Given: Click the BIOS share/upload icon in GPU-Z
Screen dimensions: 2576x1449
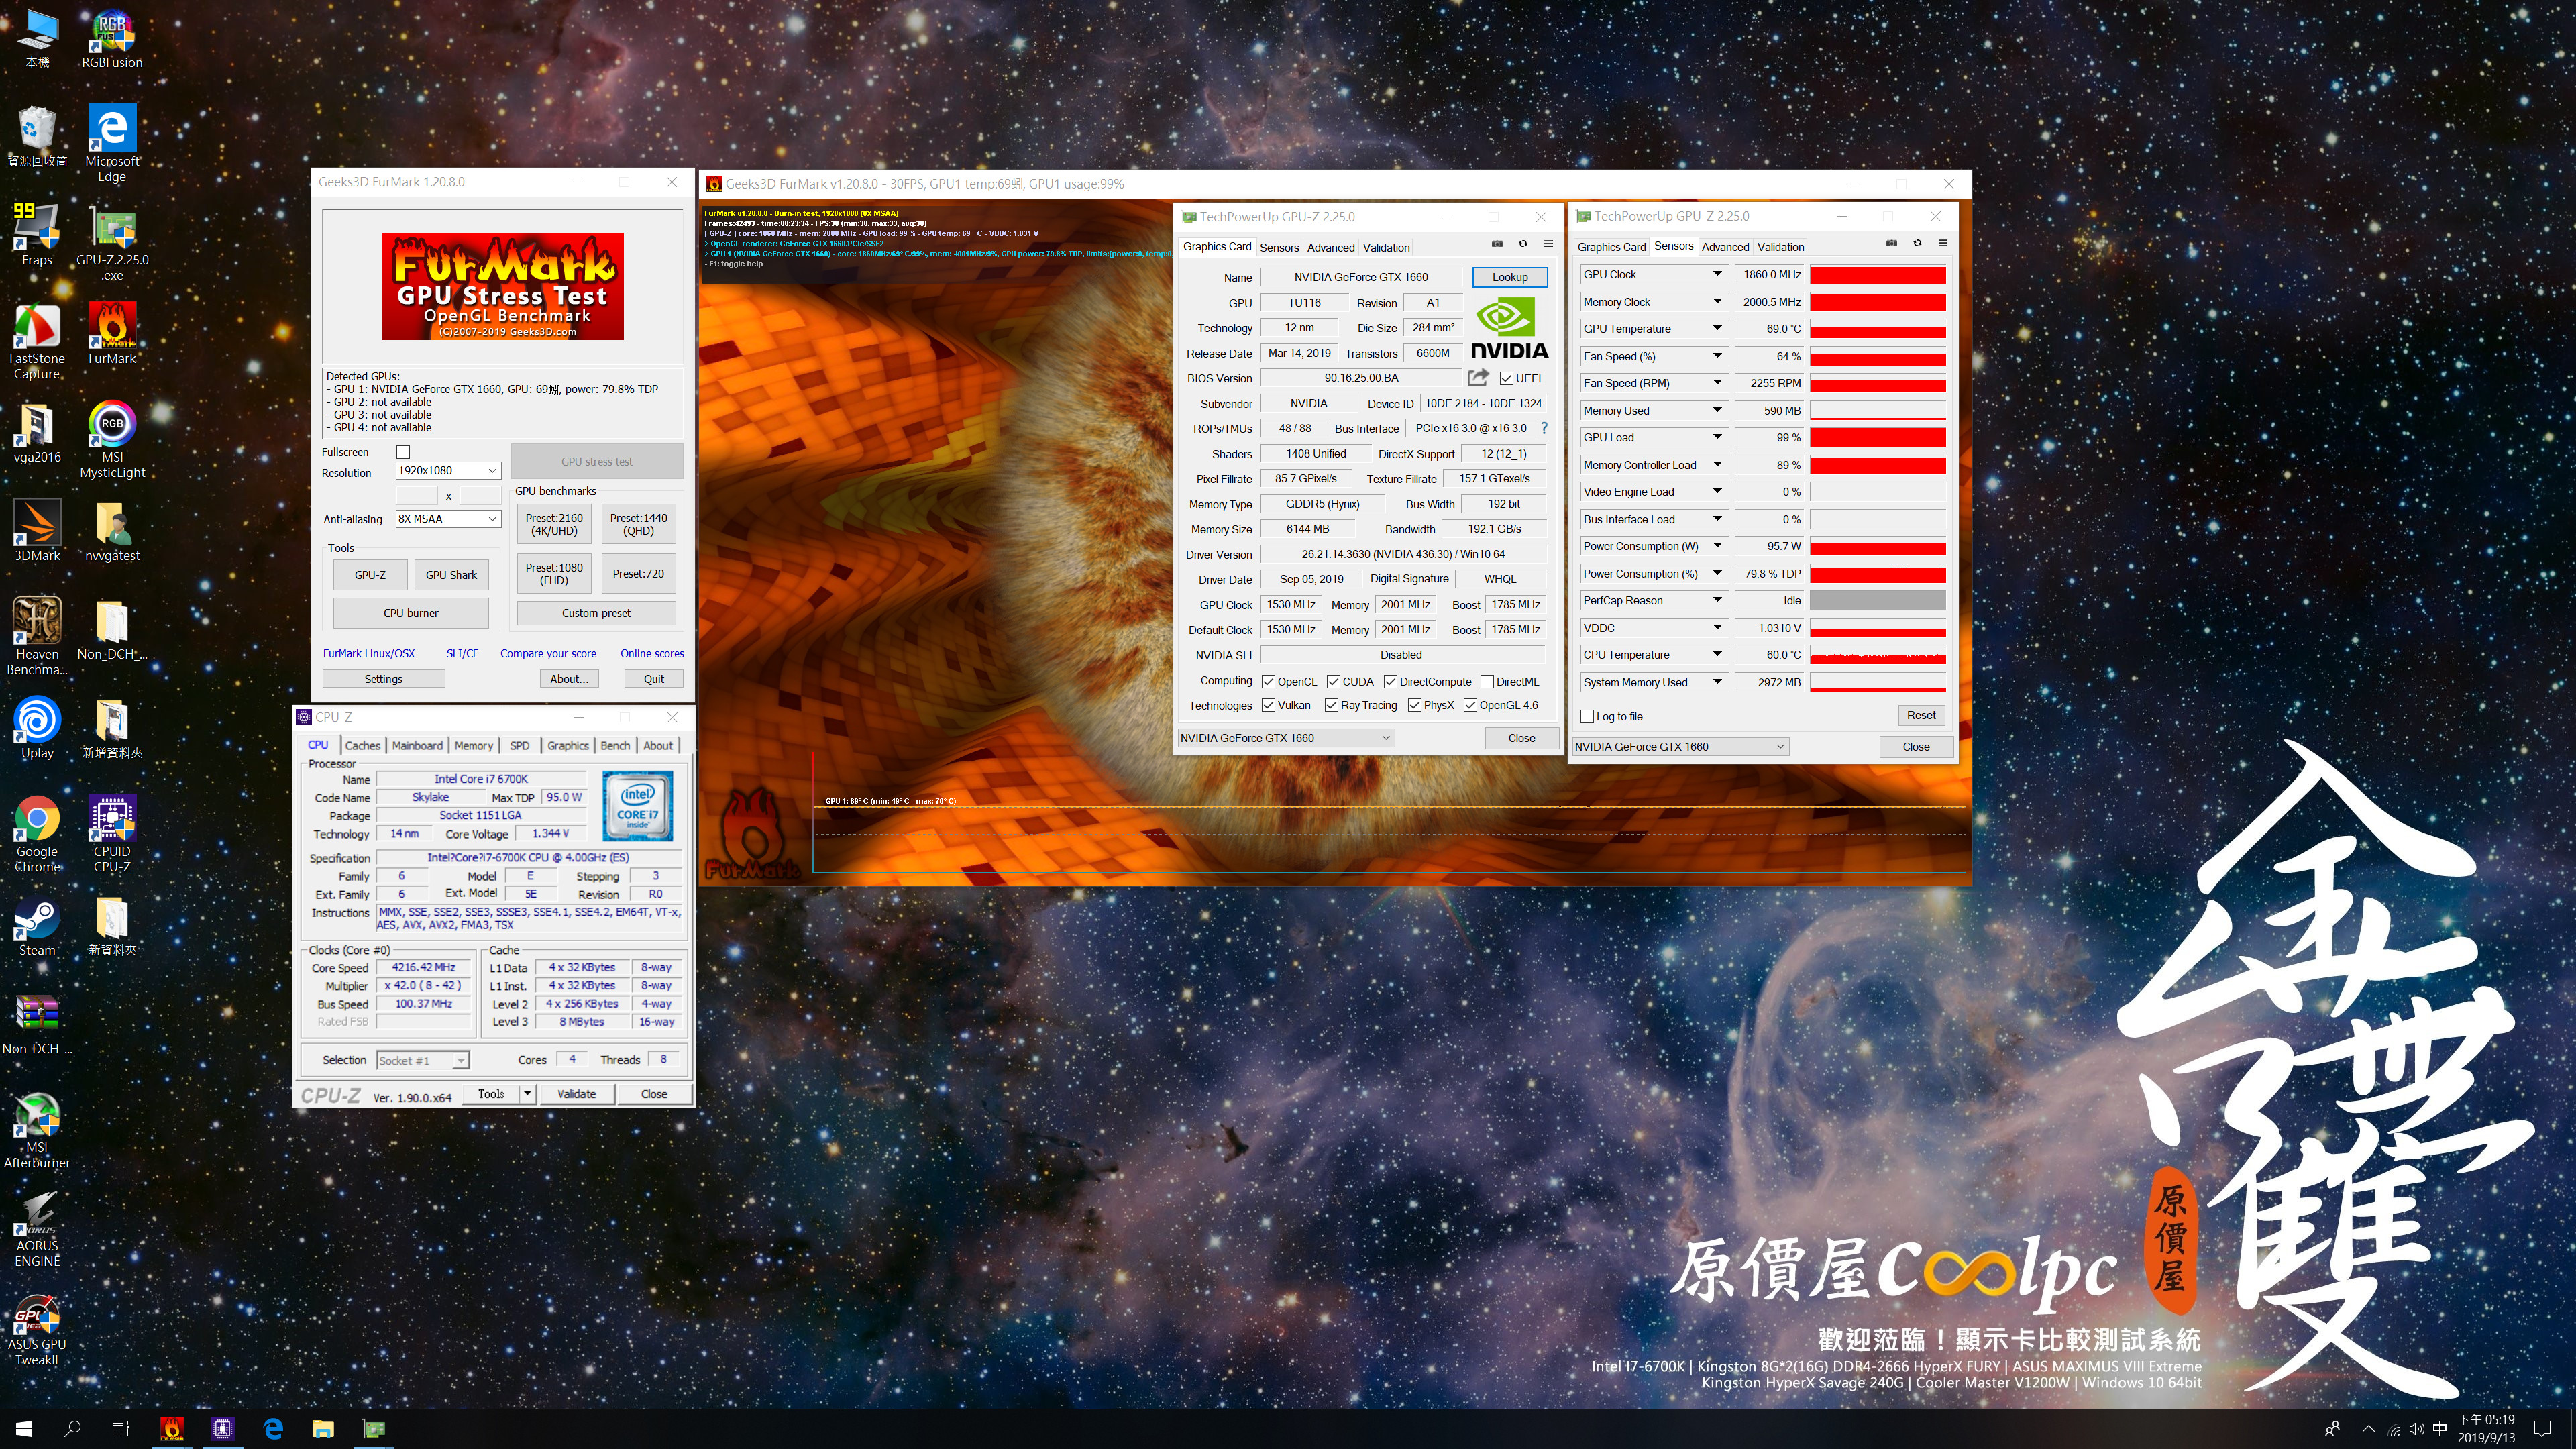Looking at the screenshot, I should coord(1477,377).
